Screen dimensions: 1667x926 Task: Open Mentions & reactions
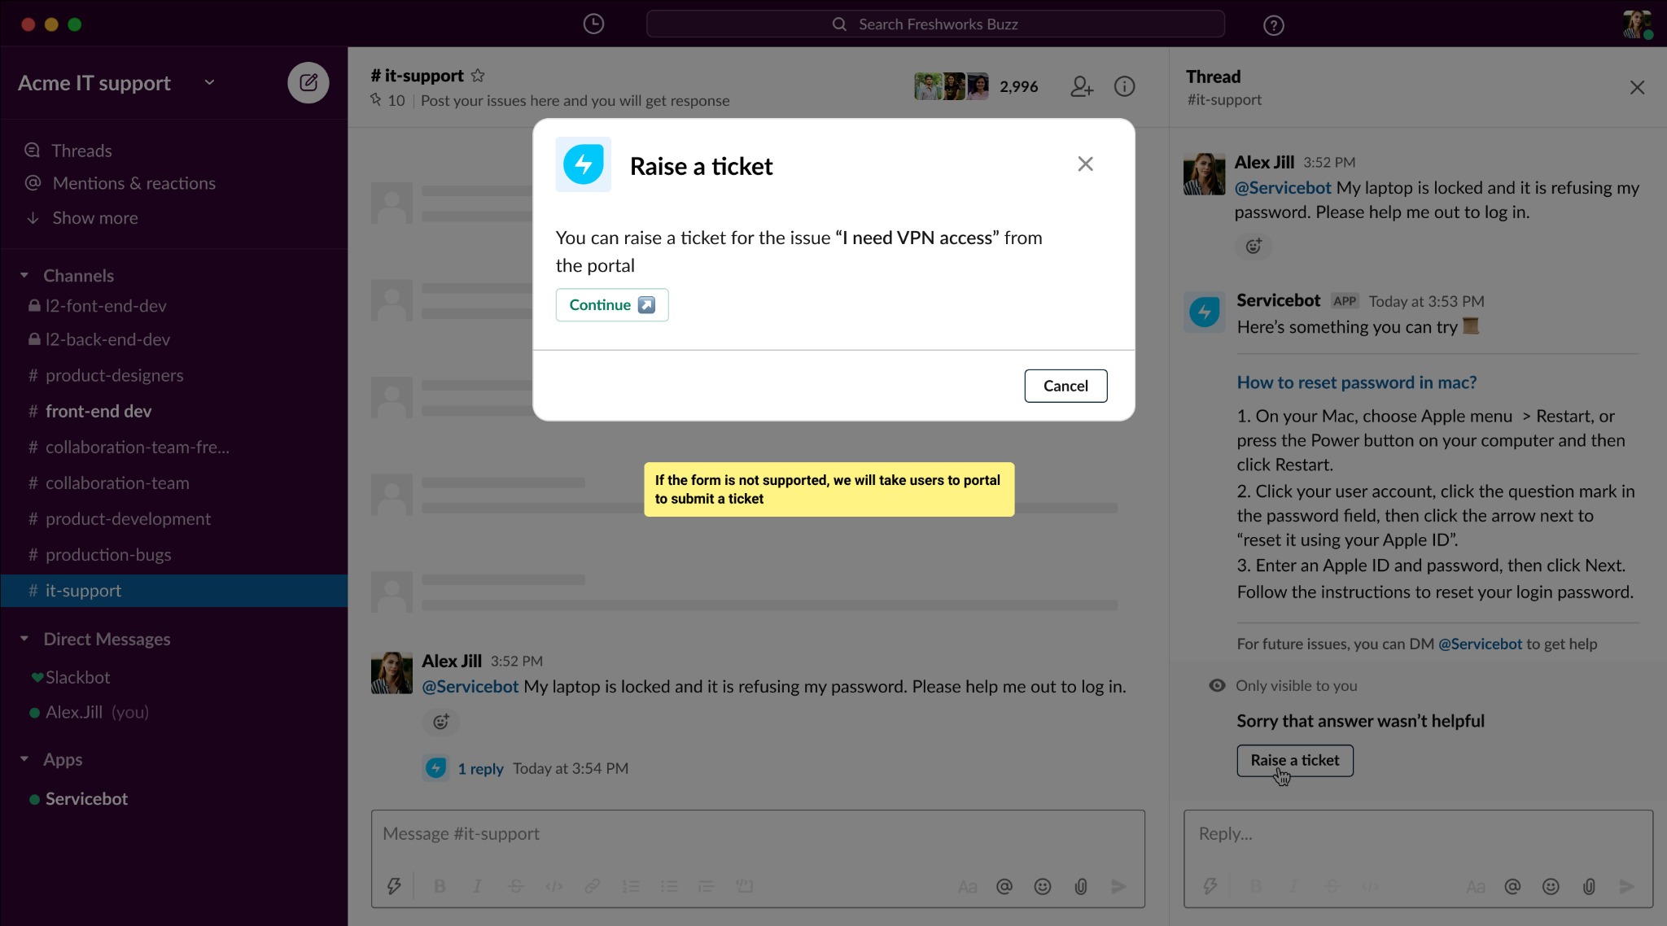tap(120, 183)
